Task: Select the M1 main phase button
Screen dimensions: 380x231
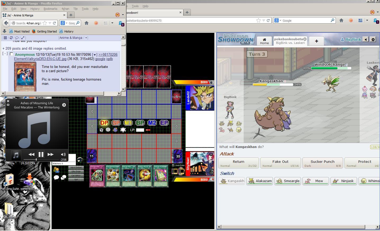Action: (x=128, y=123)
